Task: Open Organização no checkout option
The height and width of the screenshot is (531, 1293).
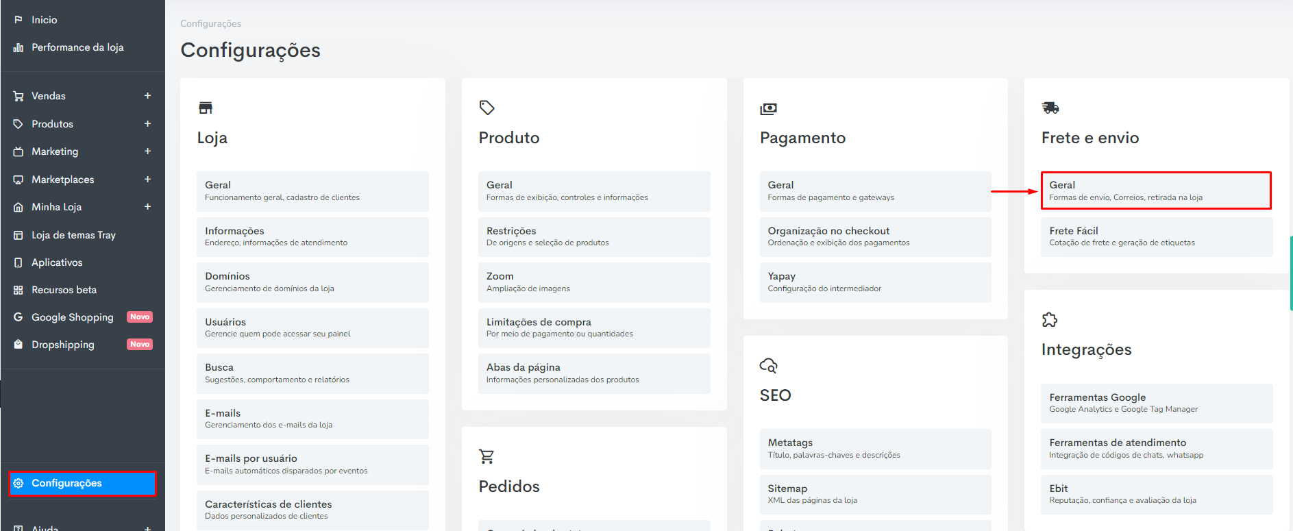Action: click(x=875, y=236)
